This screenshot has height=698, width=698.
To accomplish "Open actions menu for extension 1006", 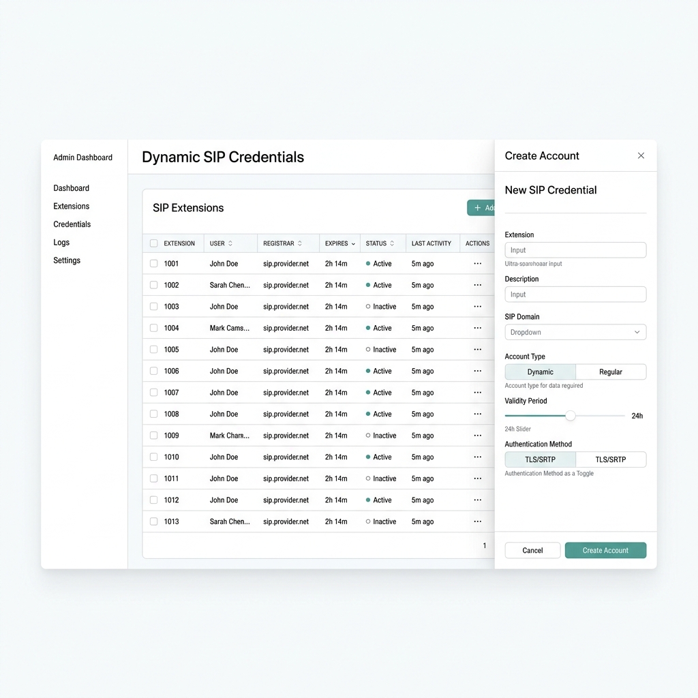I will click(477, 371).
